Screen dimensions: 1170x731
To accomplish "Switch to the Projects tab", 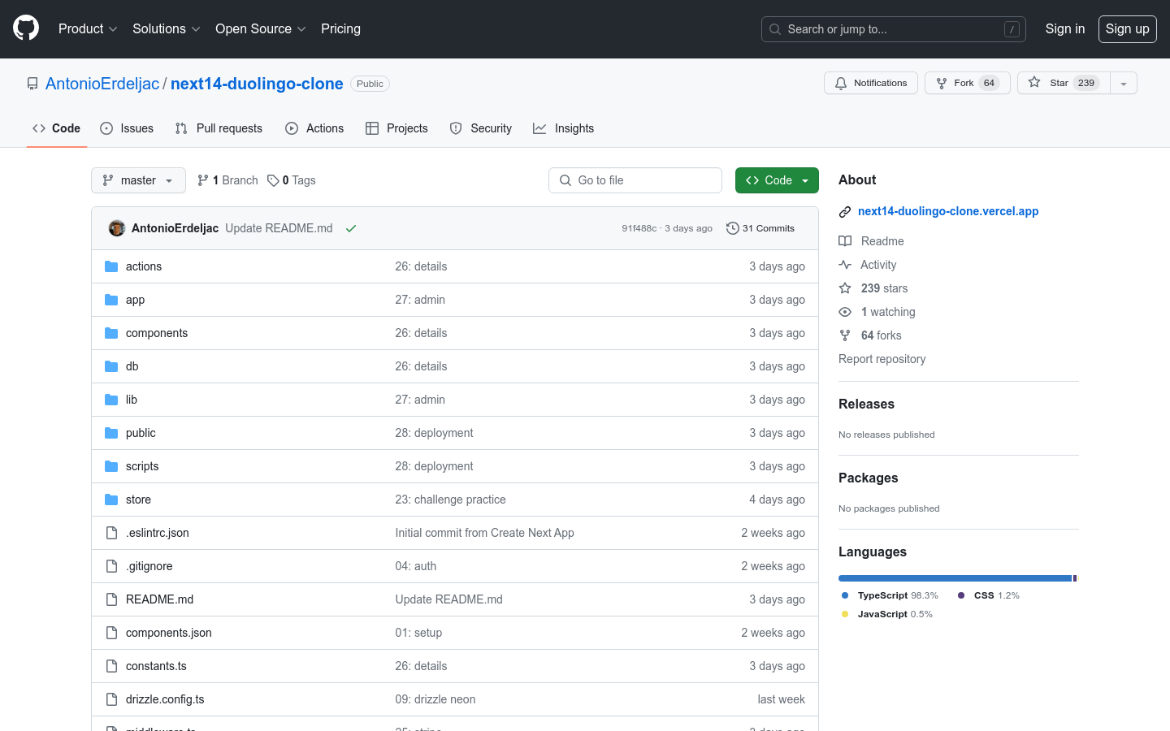I will (396, 128).
